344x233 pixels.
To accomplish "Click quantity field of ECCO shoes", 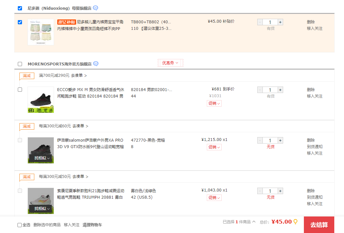I will tap(270, 90).
